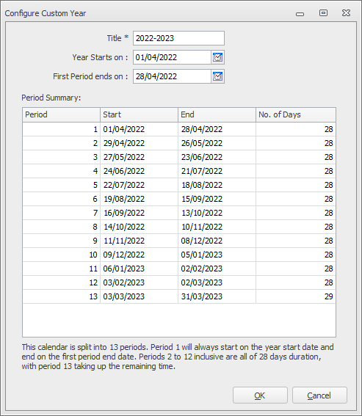Select end date 15/09/2022
Image resolution: width=362 pixels, height=416 pixels.
217,199
